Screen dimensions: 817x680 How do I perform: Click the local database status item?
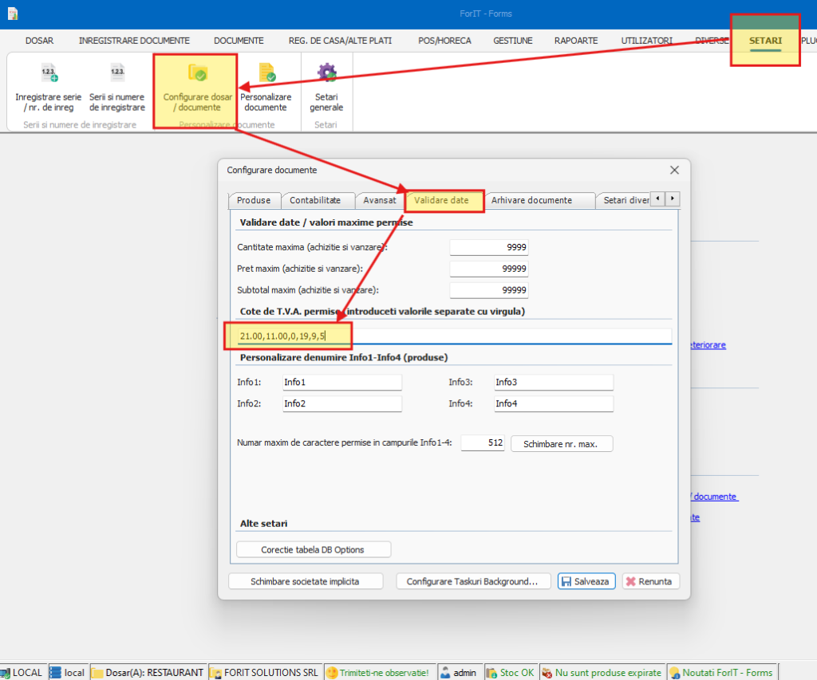click(x=68, y=672)
